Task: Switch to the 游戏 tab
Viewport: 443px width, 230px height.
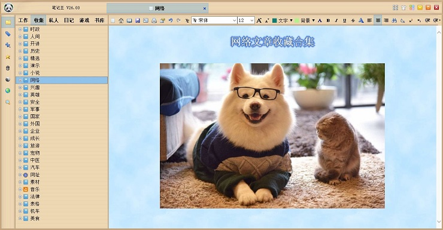Action: point(84,20)
